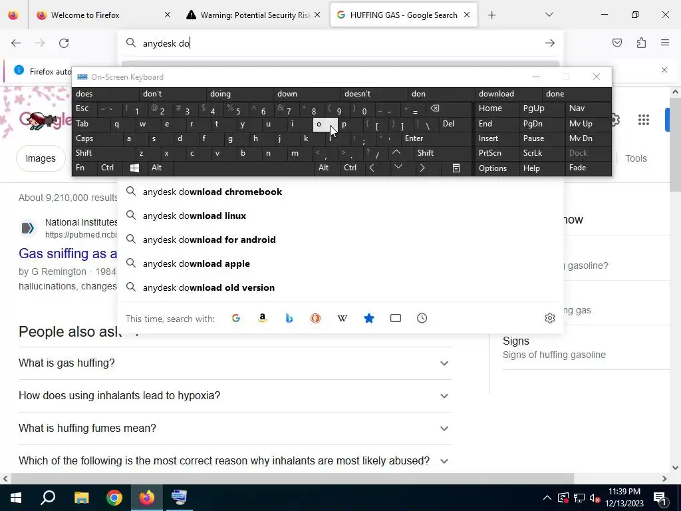This screenshot has width=681, height=511.
Task: Choose suggestion 'anydesk download linux'
Action: (x=340, y=216)
